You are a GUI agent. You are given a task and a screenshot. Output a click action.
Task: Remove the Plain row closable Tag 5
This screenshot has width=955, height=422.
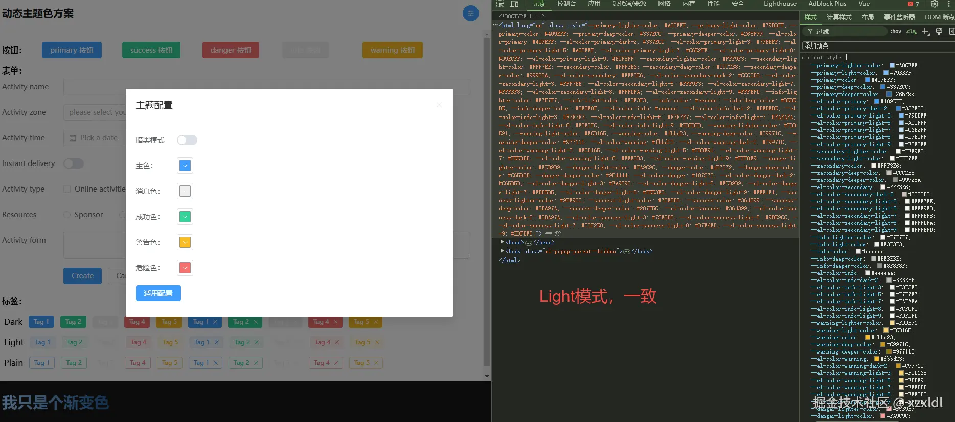[376, 363]
